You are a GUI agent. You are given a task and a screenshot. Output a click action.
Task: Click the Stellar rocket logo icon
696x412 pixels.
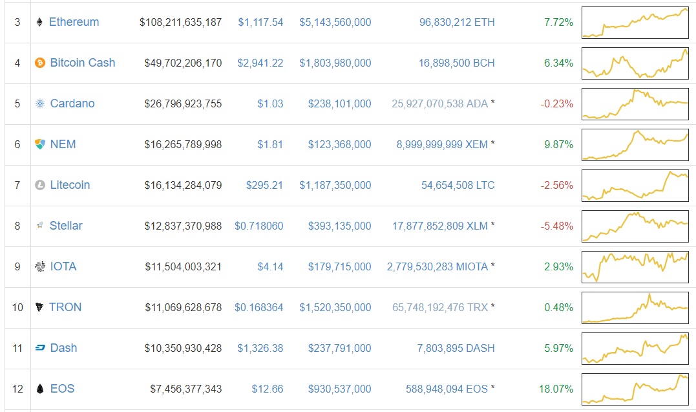40,225
